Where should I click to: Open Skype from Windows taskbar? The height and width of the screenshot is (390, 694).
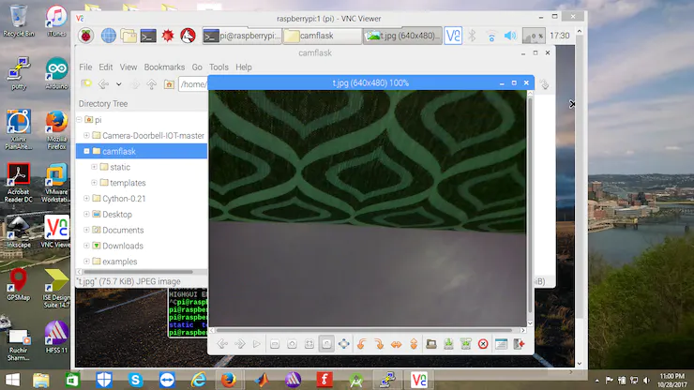click(x=135, y=380)
